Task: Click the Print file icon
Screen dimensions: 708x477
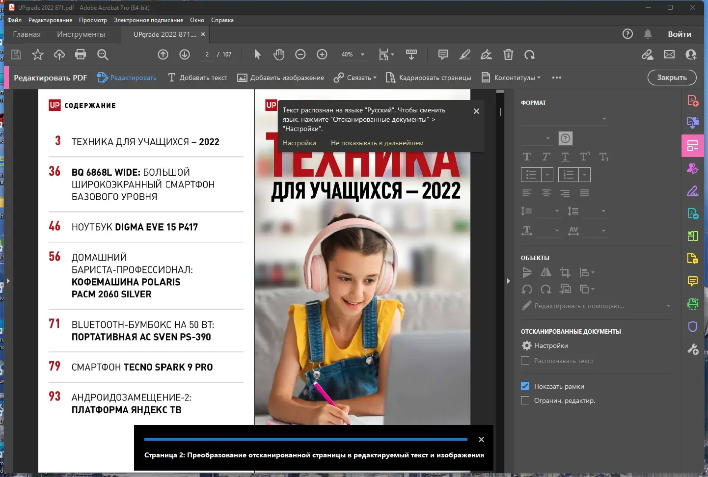Action: point(81,54)
